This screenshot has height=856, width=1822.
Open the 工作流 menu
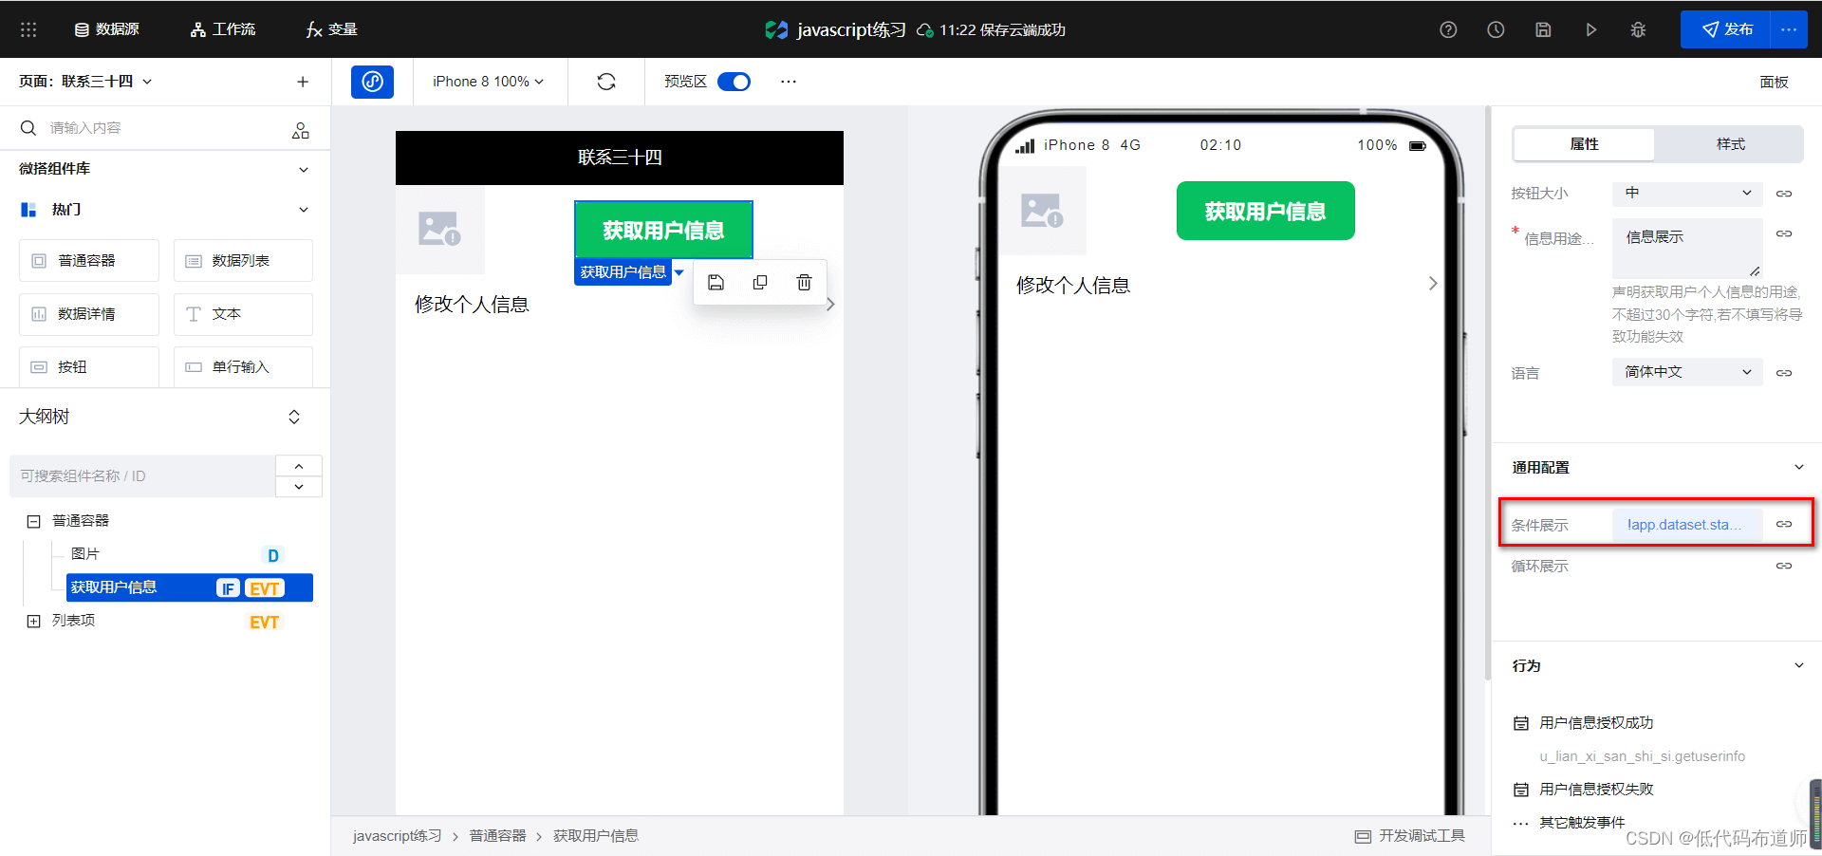pos(223,29)
